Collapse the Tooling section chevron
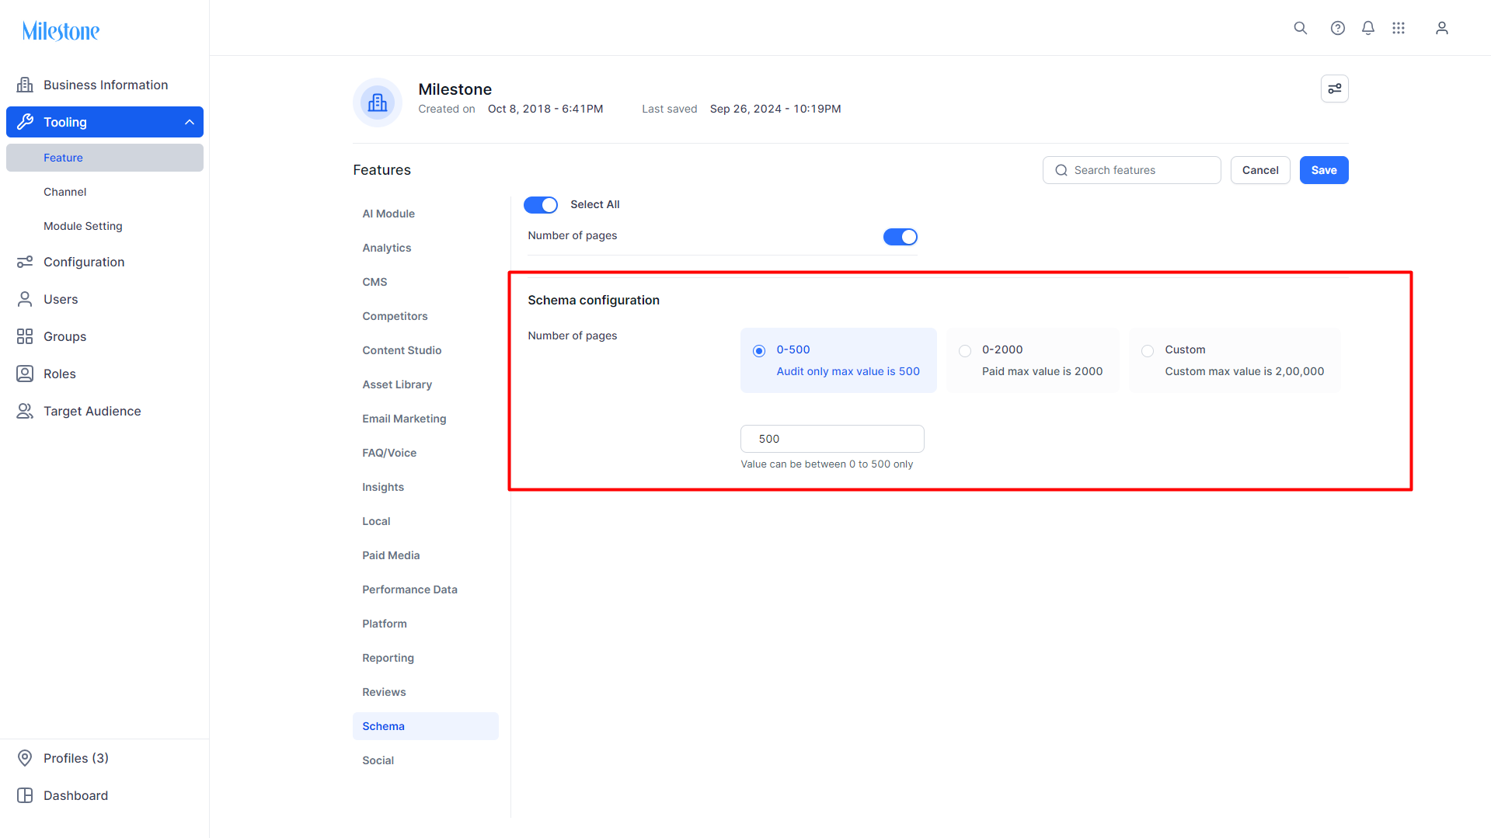Viewport: 1491px width, 838px height. (x=190, y=122)
